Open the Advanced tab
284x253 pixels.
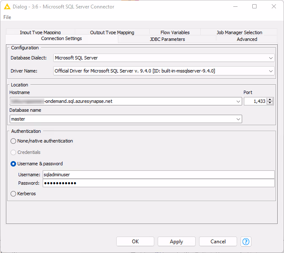[247, 39]
